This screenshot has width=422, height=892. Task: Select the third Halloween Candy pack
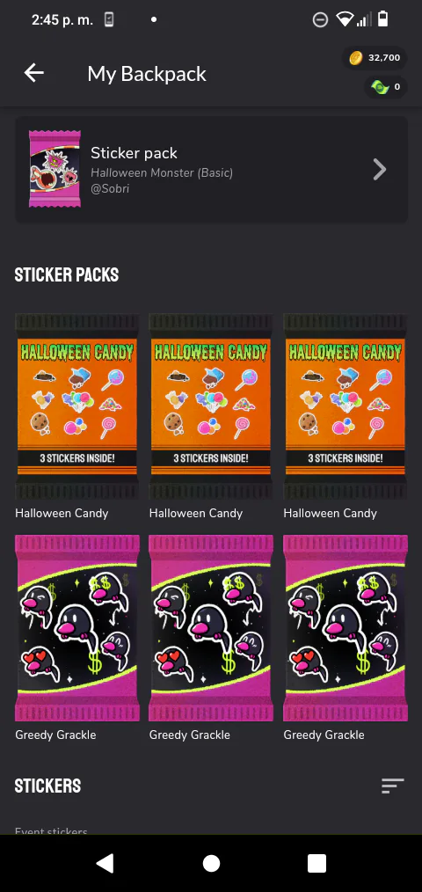pyautogui.click(x=346, y=406)
